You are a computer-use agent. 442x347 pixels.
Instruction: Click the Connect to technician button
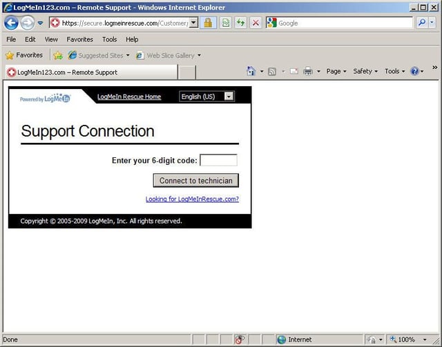[x=196, y=181]
